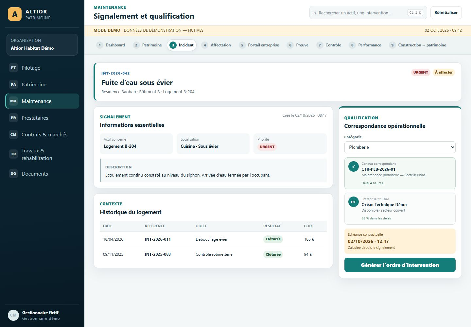Select step 3 Incident
This screenshot has height=327, width=471.
pyautogui.click(x=182, y=45)
